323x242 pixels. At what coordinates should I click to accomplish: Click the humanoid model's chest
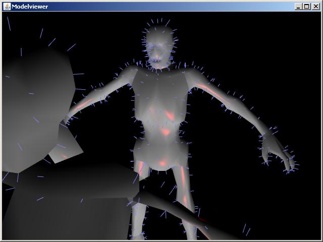[x=160, y=91]
